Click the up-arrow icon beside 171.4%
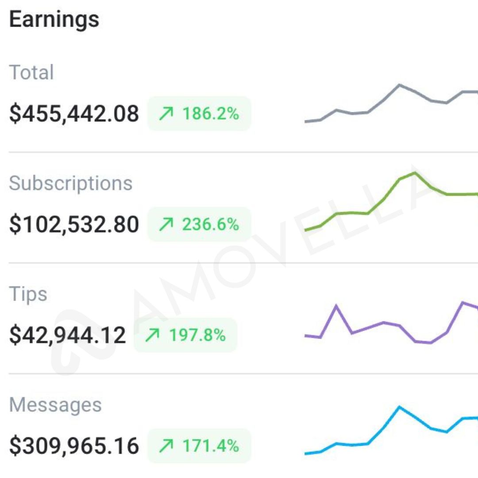 tap(166, 446)
